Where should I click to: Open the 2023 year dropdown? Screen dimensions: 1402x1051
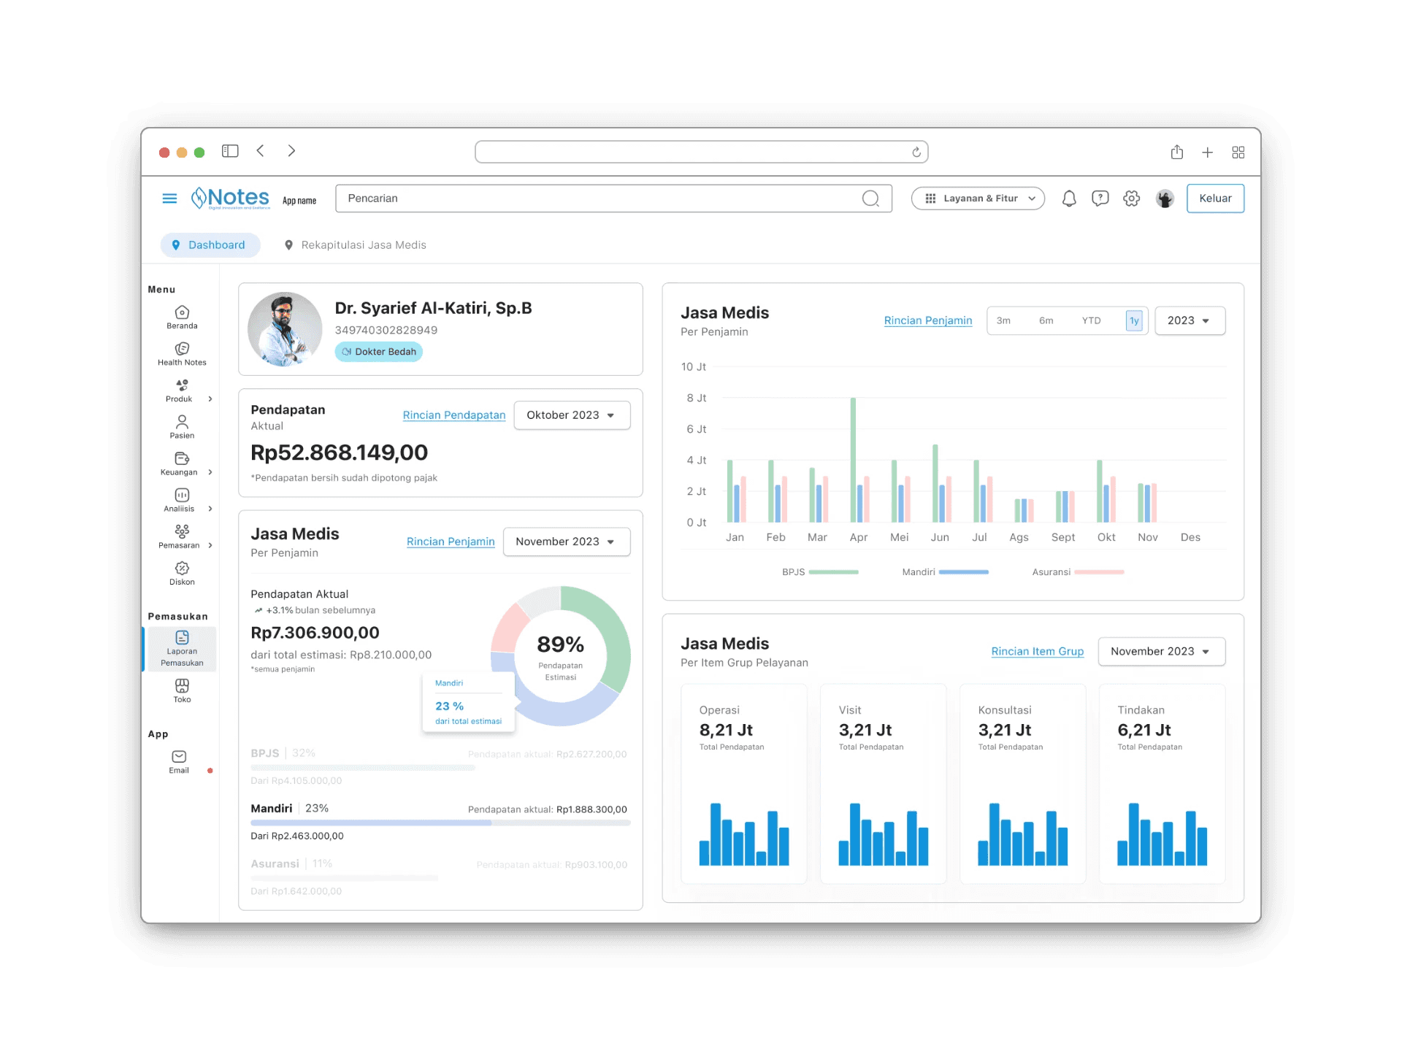1189,320
